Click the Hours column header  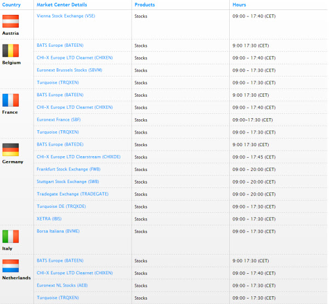point(239,4)
